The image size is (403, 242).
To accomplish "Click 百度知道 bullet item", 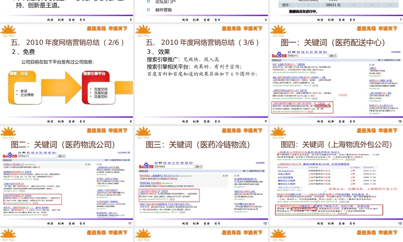I will point(101,93).
